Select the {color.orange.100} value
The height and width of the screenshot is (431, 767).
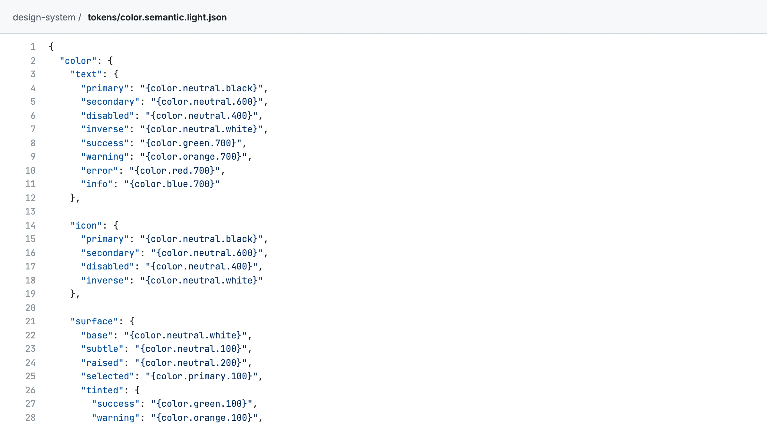tap(204, 418)
